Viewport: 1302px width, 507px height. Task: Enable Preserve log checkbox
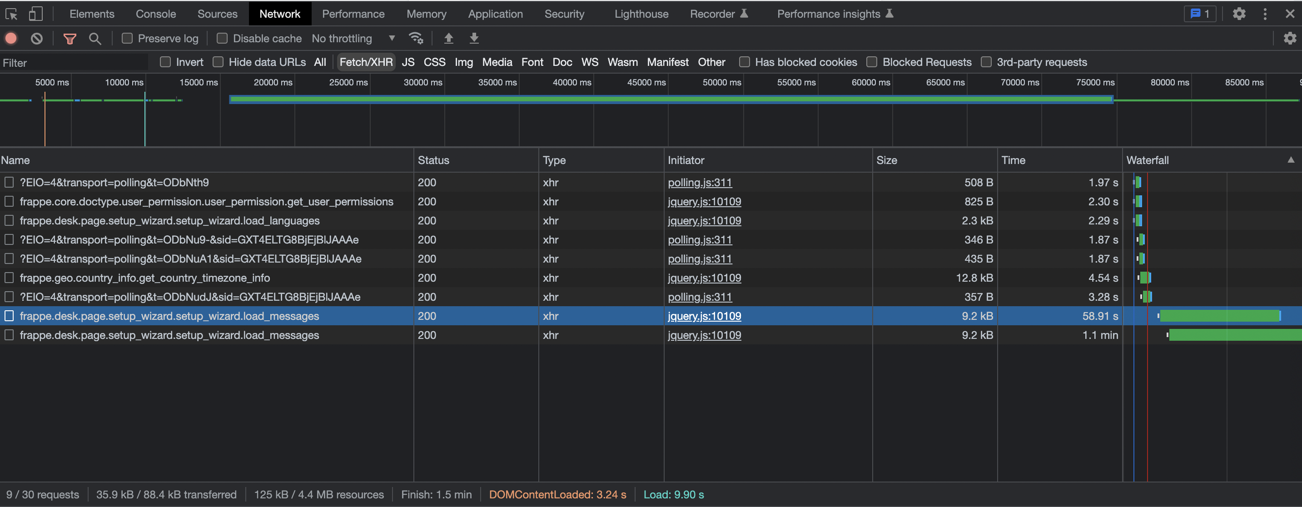[x=127, y=39]
